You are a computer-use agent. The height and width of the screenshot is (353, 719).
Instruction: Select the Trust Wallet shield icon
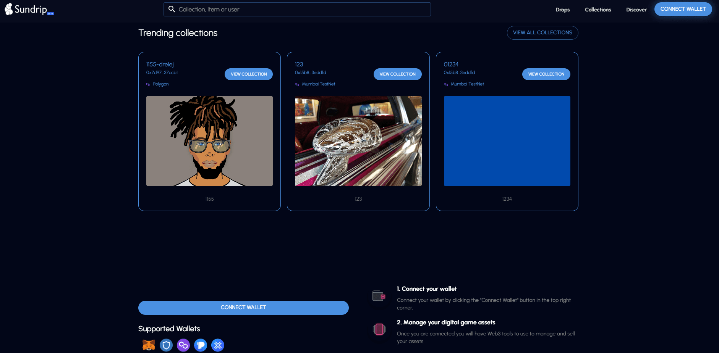point(166,345)
